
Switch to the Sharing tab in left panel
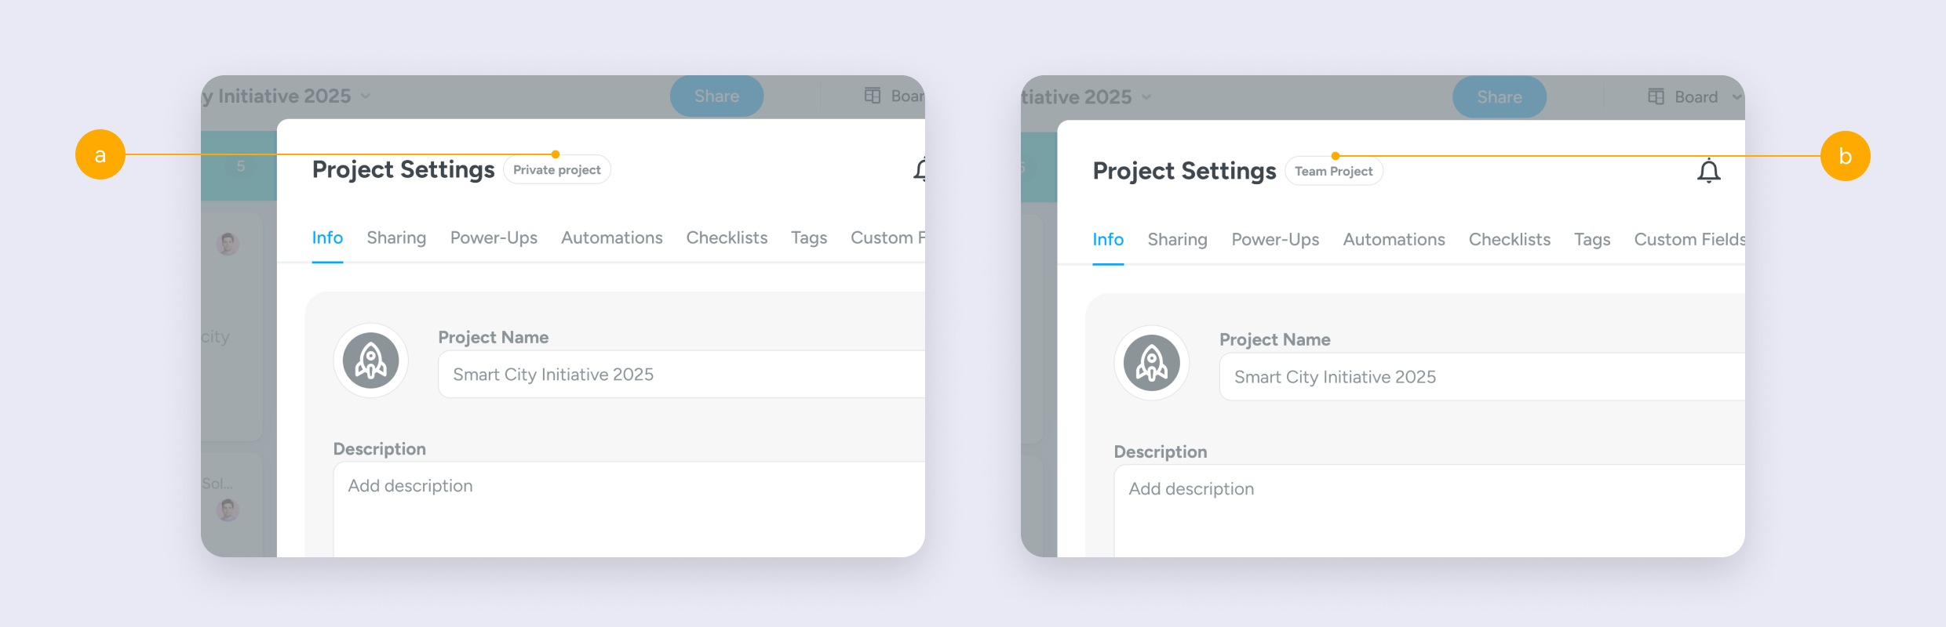396,237
